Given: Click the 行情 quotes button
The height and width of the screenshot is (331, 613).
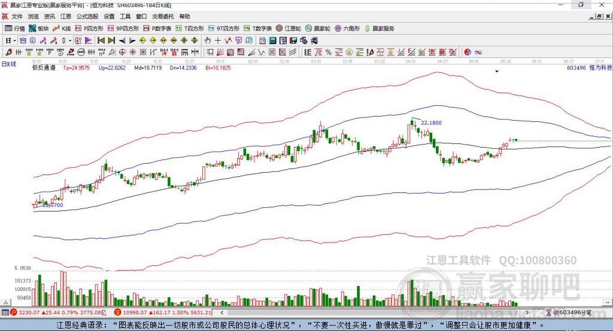Looking at the screenshot, I should pos(14,29).
